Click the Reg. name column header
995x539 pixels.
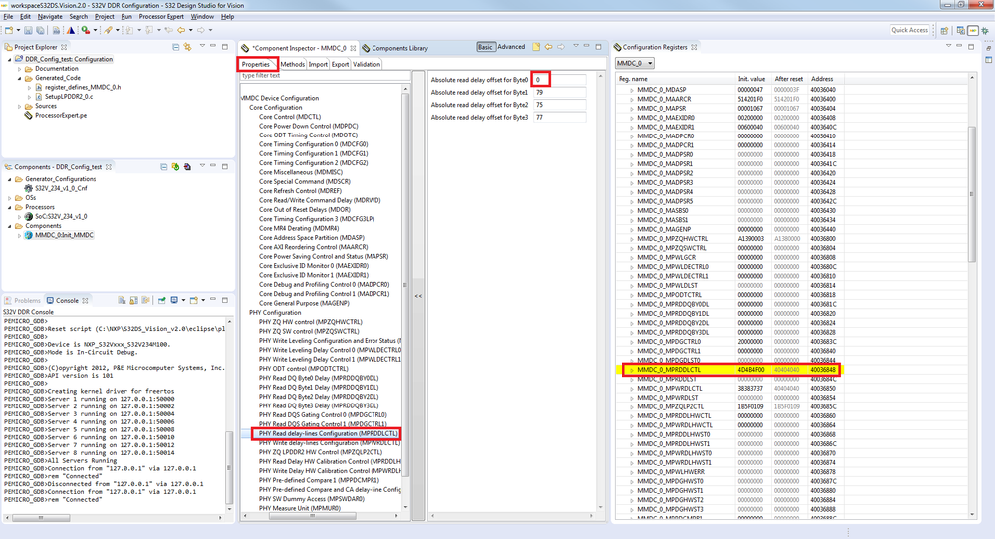pos(674,79)
